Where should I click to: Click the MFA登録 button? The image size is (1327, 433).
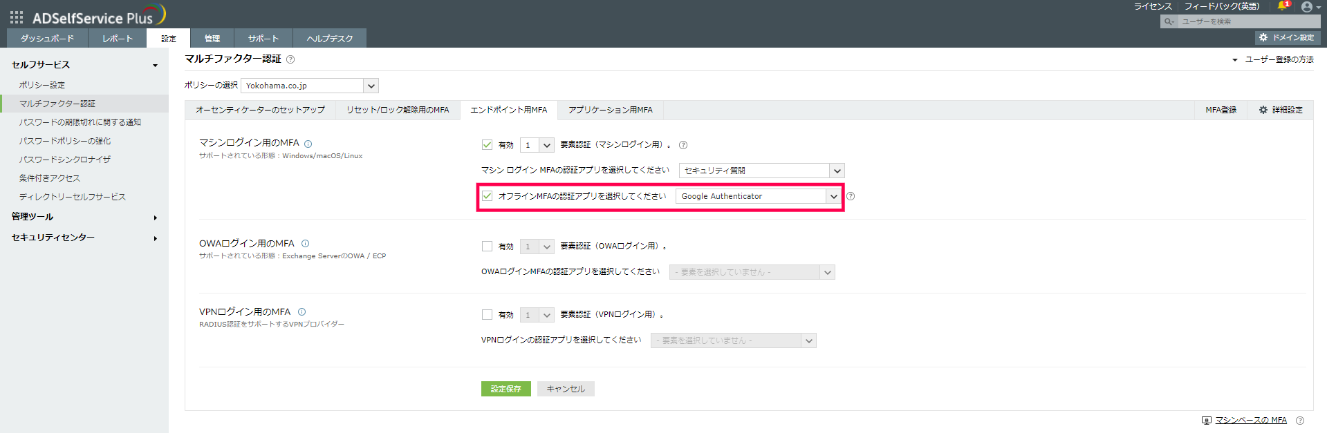1221,110
